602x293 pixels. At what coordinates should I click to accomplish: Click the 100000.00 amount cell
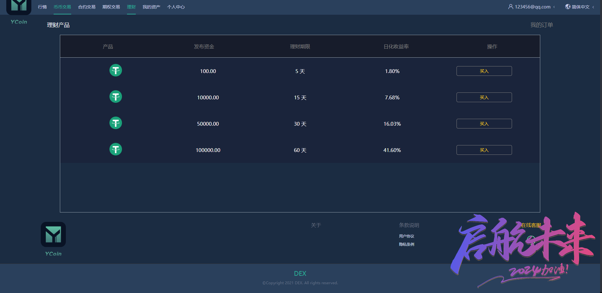tap(208, 150)
